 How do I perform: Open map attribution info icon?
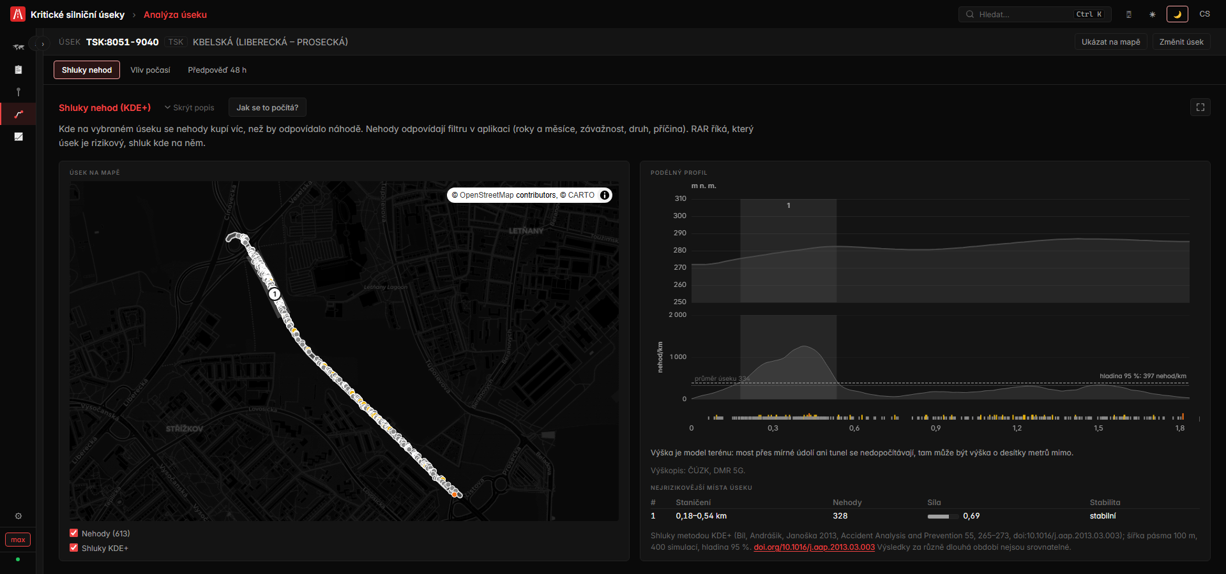[x=605, y=195]
